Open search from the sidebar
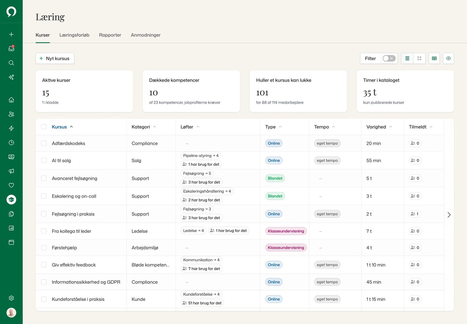Viewport: 467px width, 324px height. point(11,63)
